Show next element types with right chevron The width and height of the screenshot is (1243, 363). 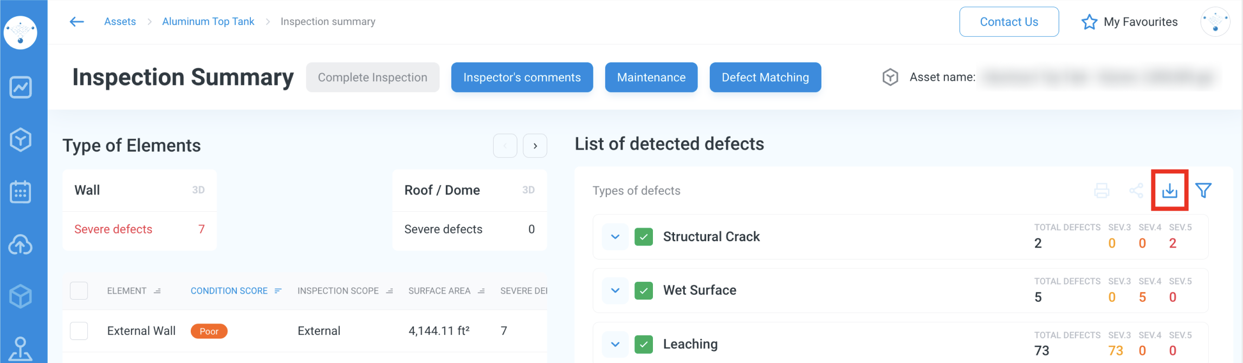(x=535, y=146)
